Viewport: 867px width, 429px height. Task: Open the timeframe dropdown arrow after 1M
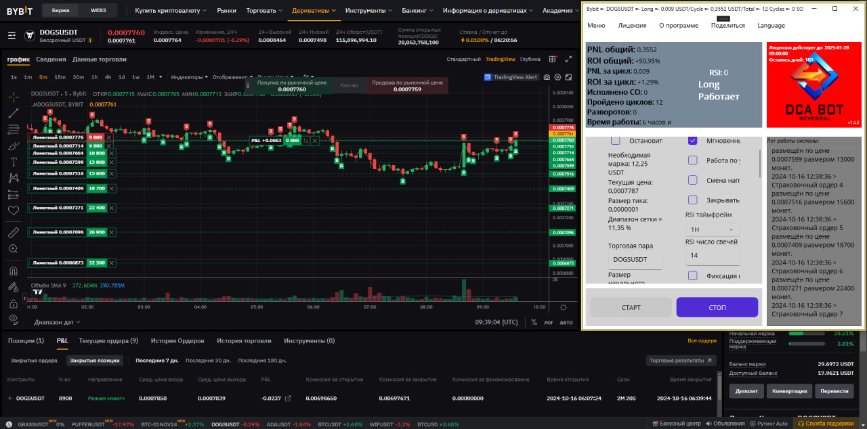pos(160,77)
